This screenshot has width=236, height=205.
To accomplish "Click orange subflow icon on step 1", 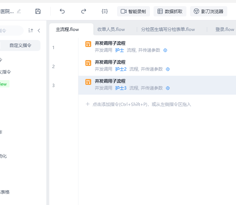I will 88,44.
